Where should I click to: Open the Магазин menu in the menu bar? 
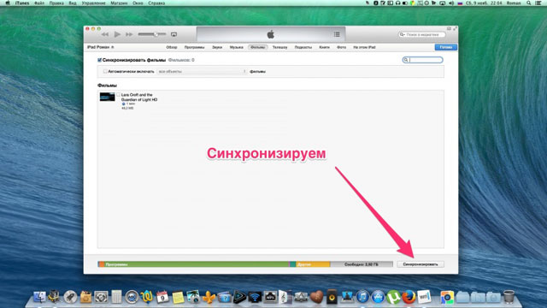click(x=119, y=3)
